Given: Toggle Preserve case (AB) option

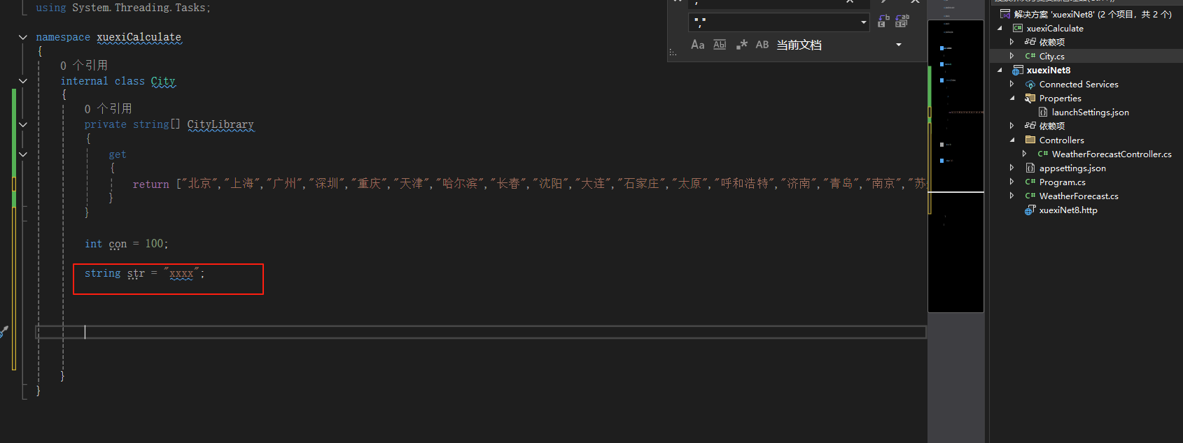Looking at the screenshot, I should click(762, 45).
